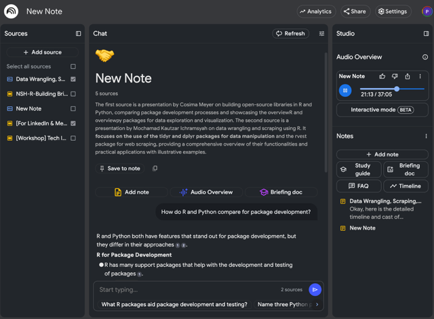This screenshot has width=434, height=319.
Task: Generate a Timeline
Action: tap(406, 186)
